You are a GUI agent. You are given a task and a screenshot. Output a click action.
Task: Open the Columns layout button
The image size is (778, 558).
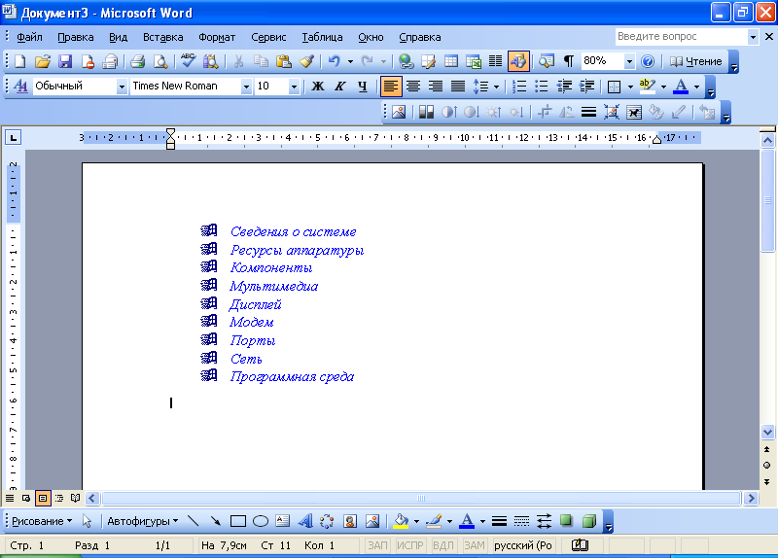click(495, 61)
